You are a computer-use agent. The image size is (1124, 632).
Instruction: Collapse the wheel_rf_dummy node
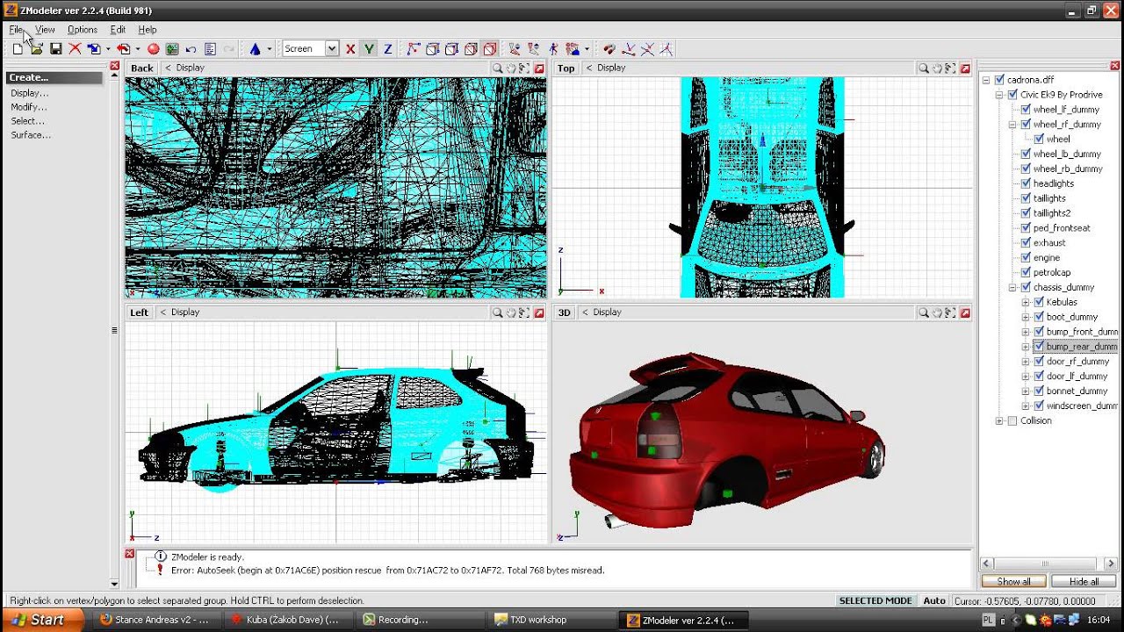[1012, 125]
